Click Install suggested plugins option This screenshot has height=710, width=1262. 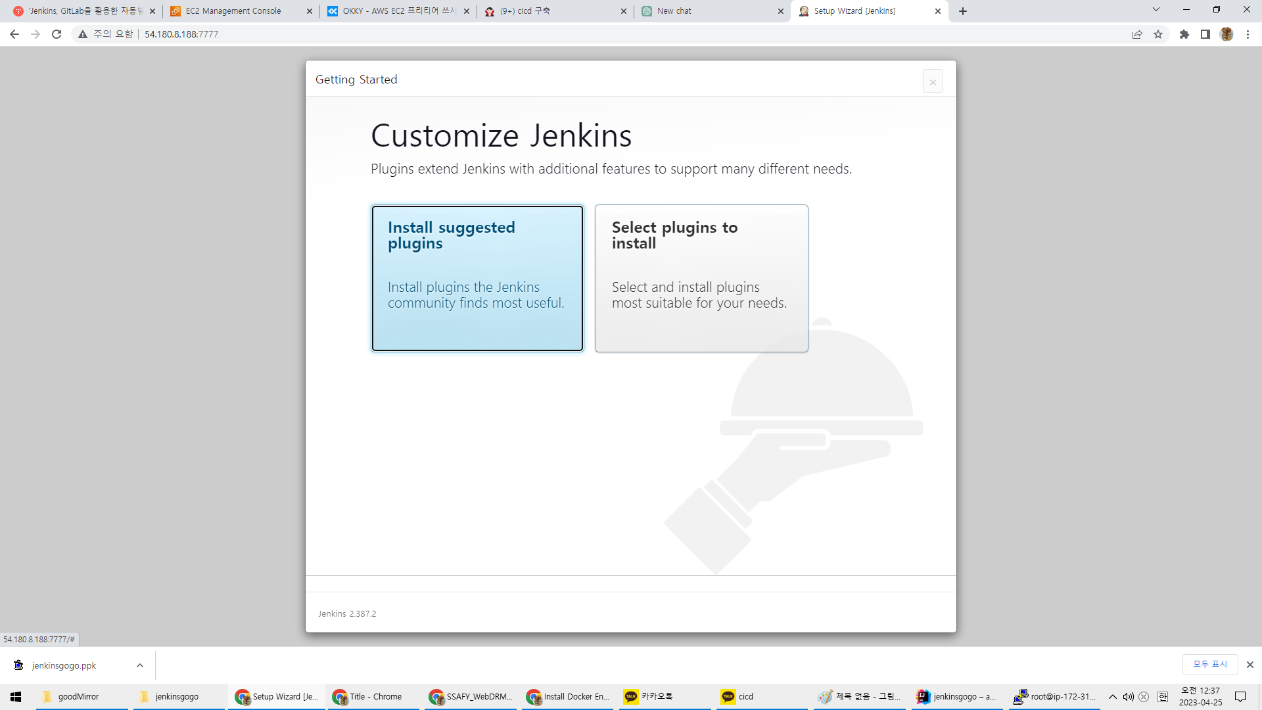[477, 278]
